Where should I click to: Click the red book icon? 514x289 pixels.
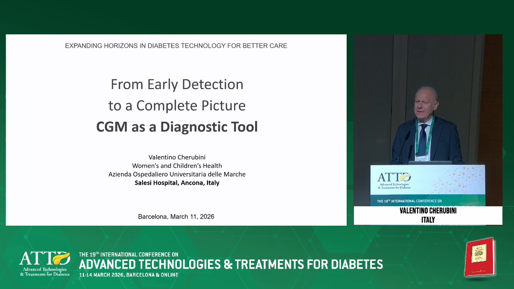480,258
